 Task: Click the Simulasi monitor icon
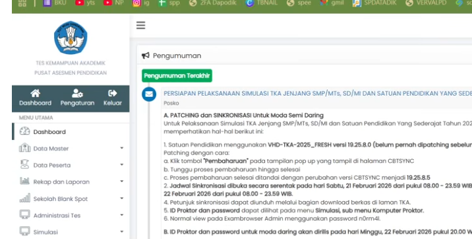pyautogui.click(x=24, y=232)
